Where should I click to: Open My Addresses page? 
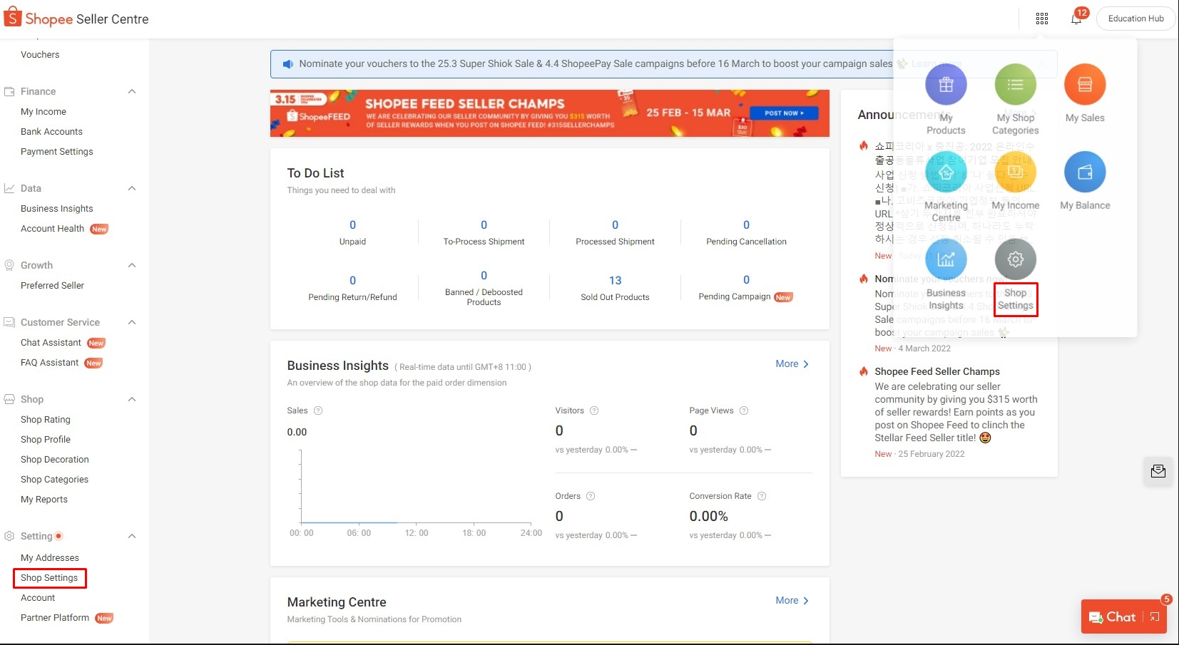click(50, 558)
